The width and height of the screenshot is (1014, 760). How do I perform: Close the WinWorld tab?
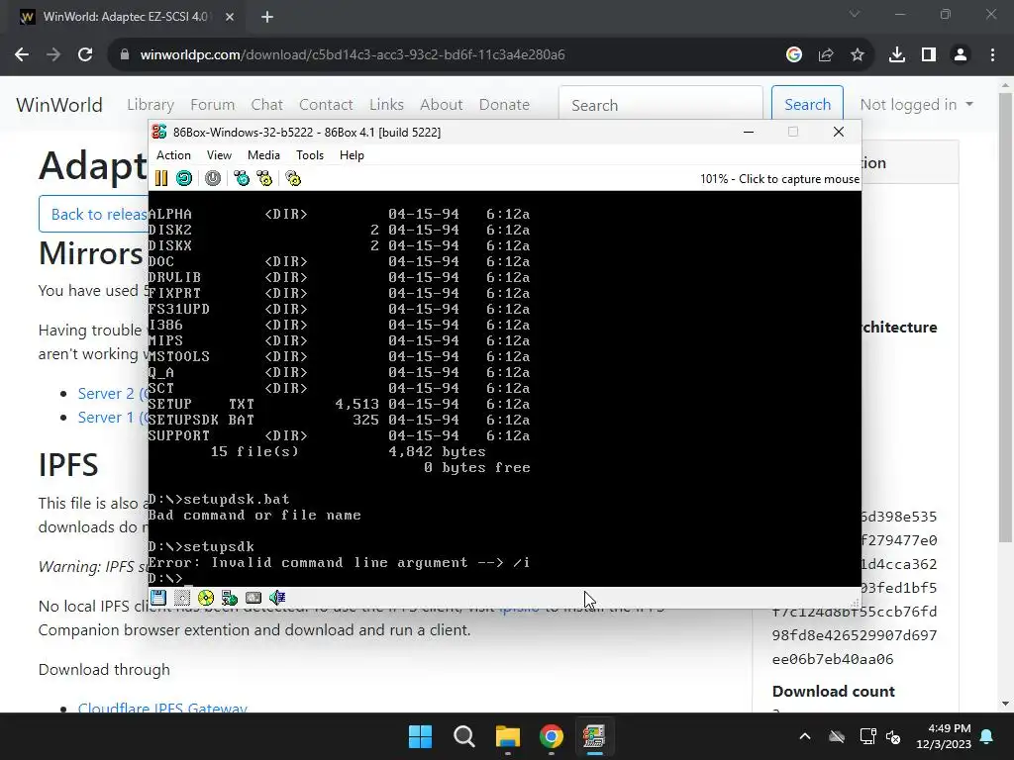click(230, 17)
